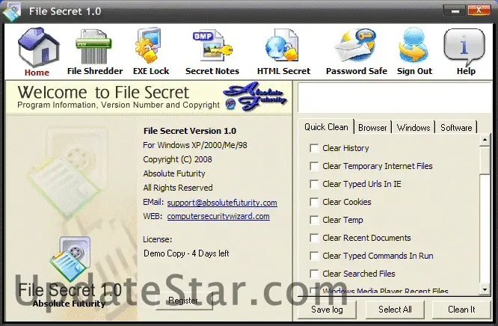The width and height of the screenshot is (498, 326).
Task: Open the support@absolutefuturity.com email link
Action: (222, 203)
